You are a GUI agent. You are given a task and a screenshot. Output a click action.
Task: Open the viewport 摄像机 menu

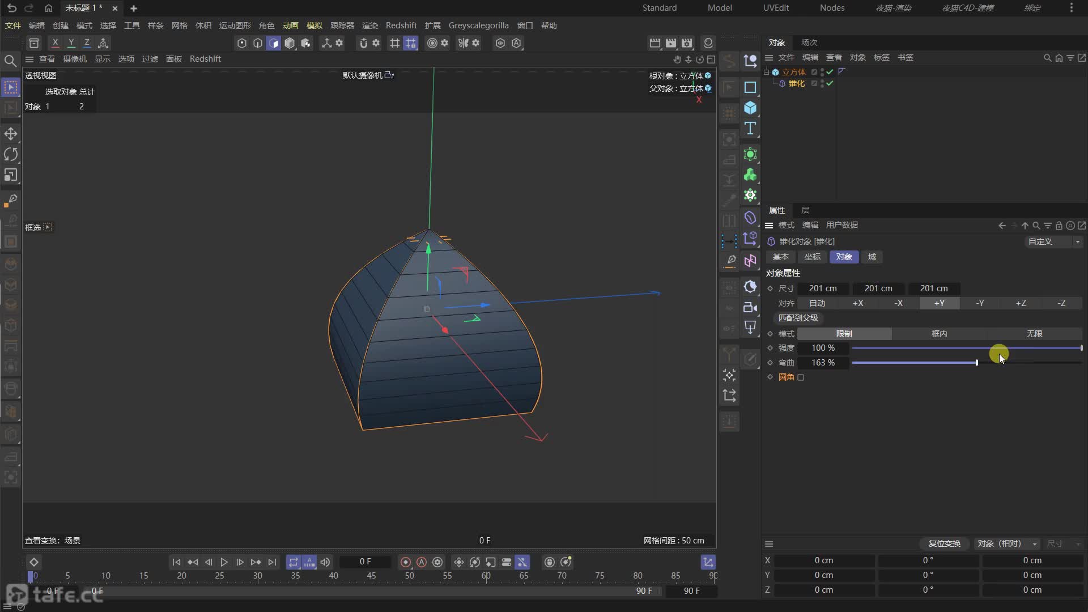tap(74, 59)
